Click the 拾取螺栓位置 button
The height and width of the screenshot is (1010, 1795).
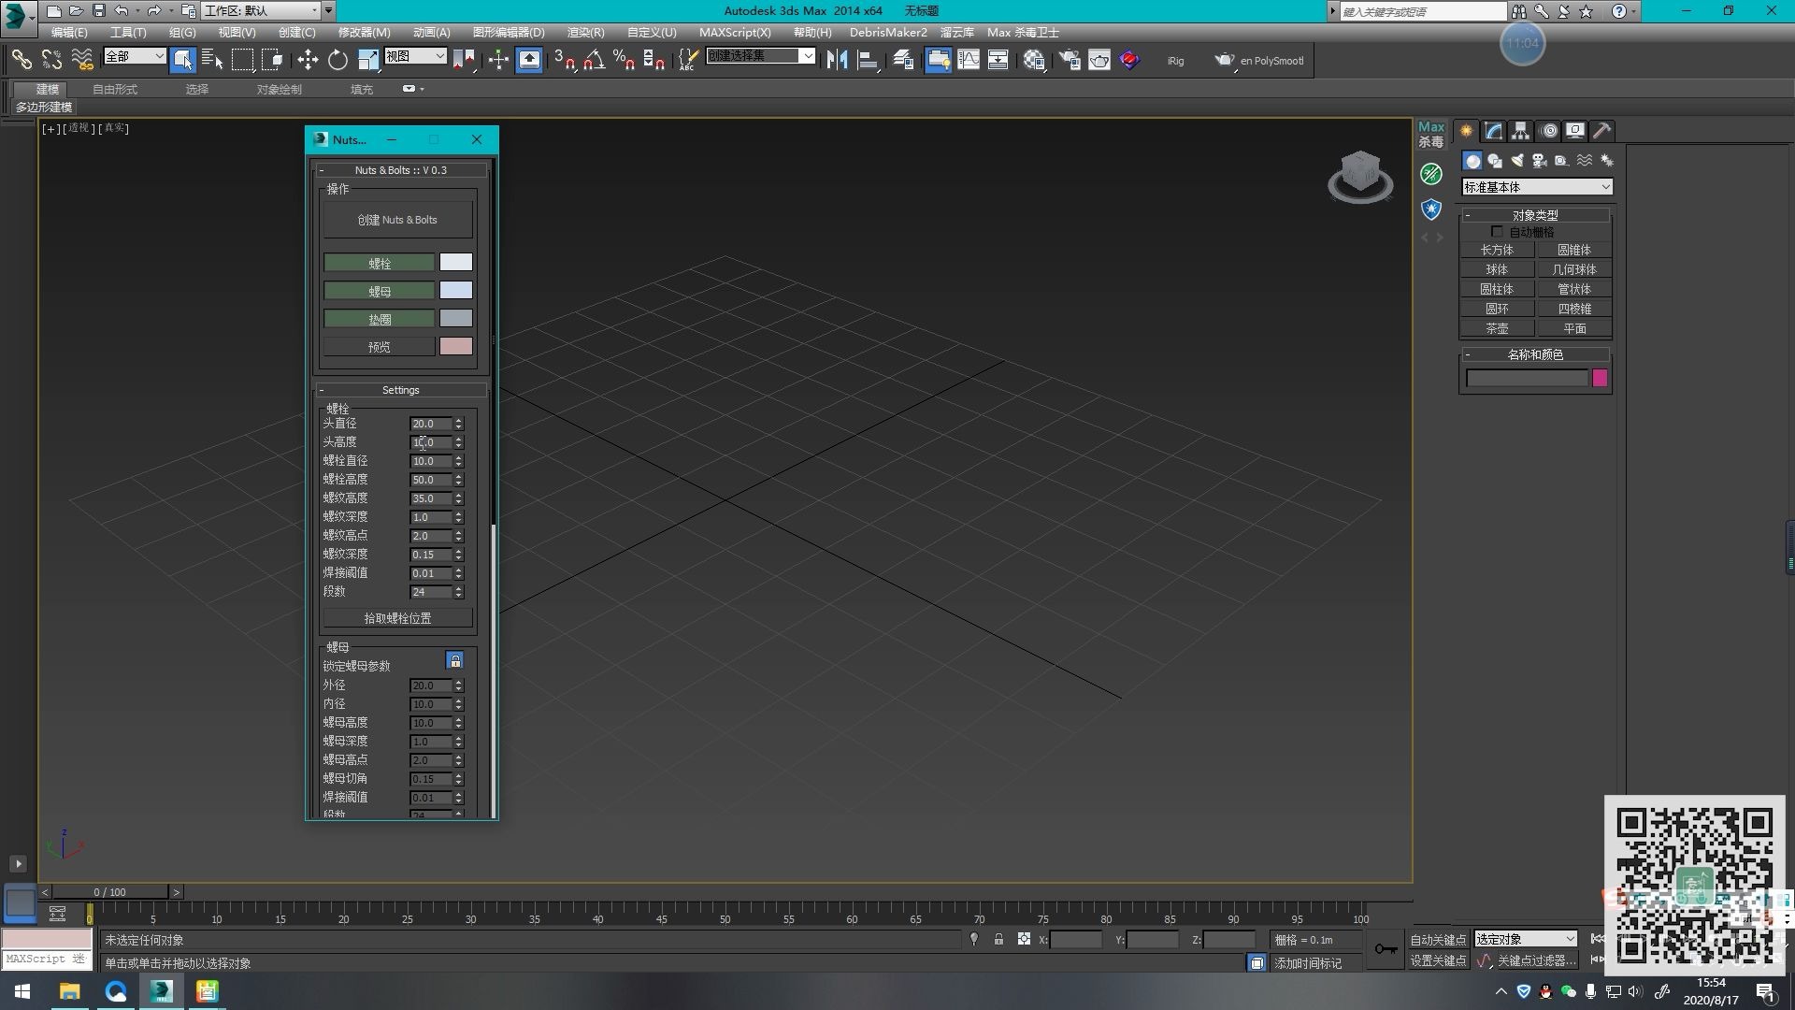click(397, 618)
